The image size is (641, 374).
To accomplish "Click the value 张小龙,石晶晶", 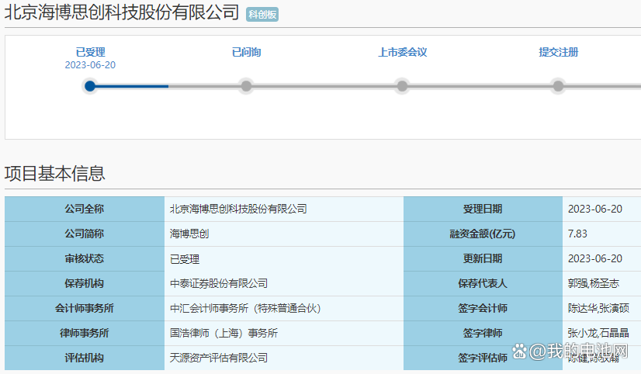I will 598,333.
